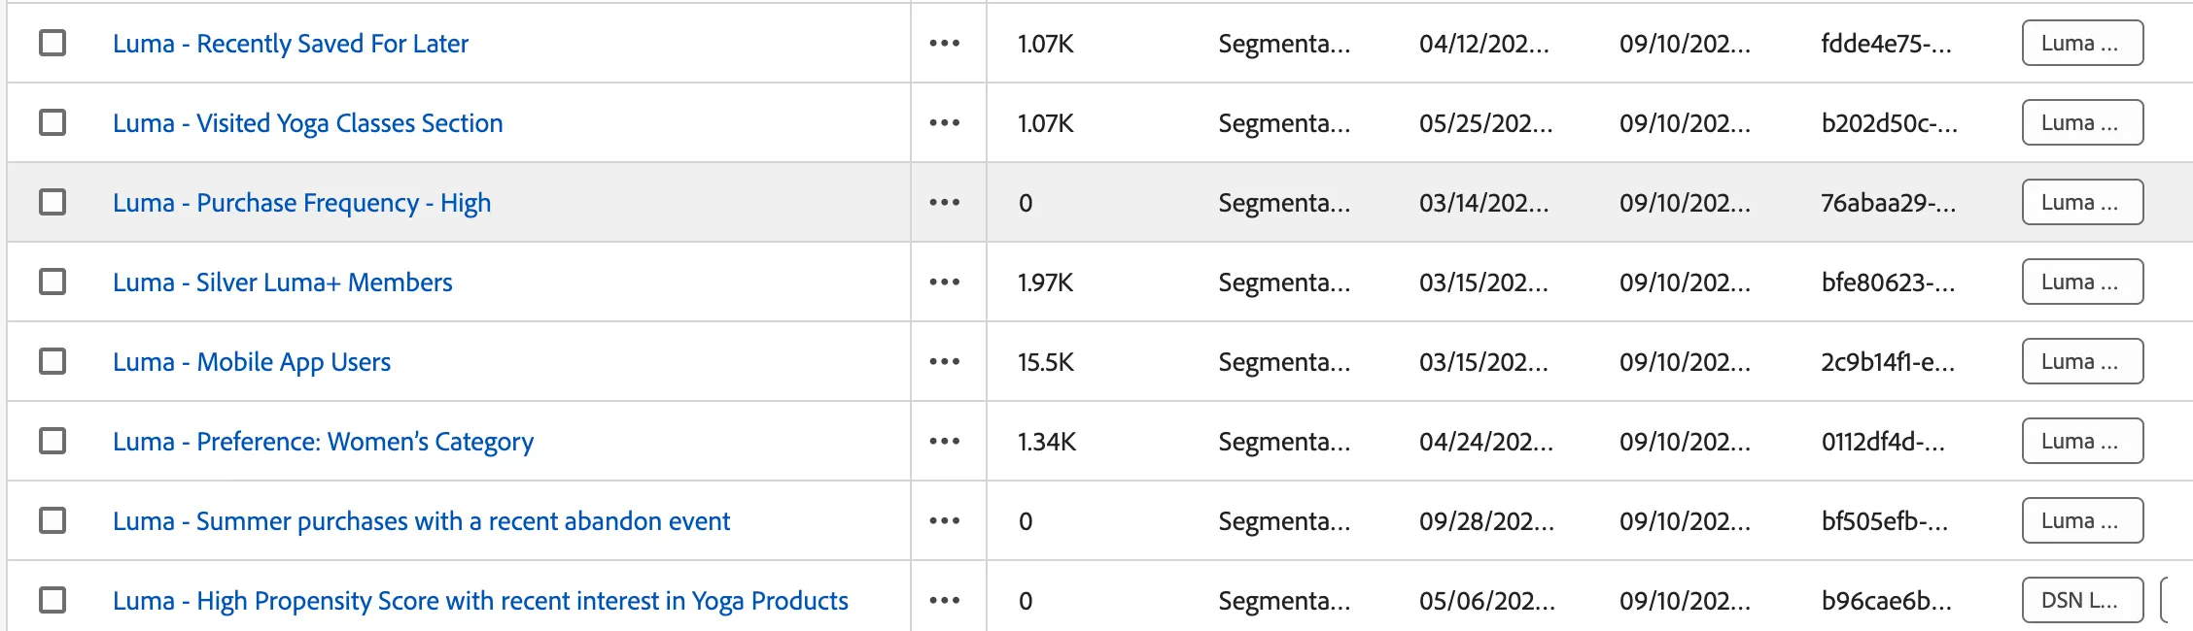Screen dimensions: 2193x631
Task: Select checkbox for Luma - Mobile App Users
Action: tap(52, 361)
